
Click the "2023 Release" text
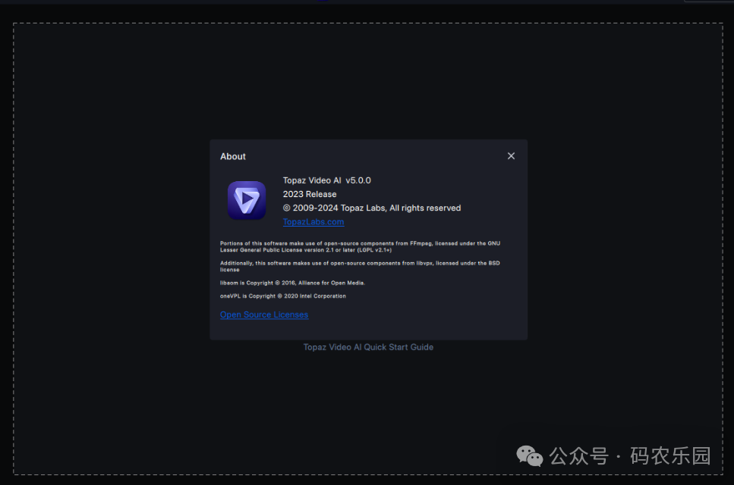point(310,194)
